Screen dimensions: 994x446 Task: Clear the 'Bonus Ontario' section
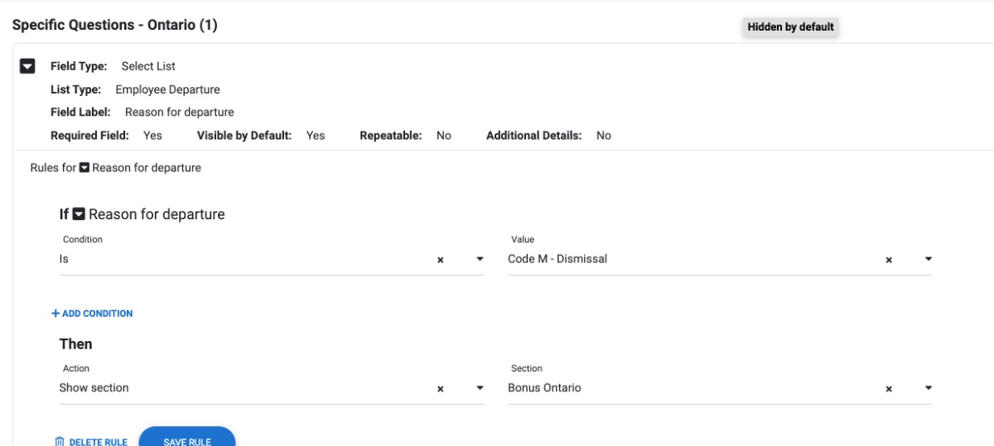click(x=889, y=388)
